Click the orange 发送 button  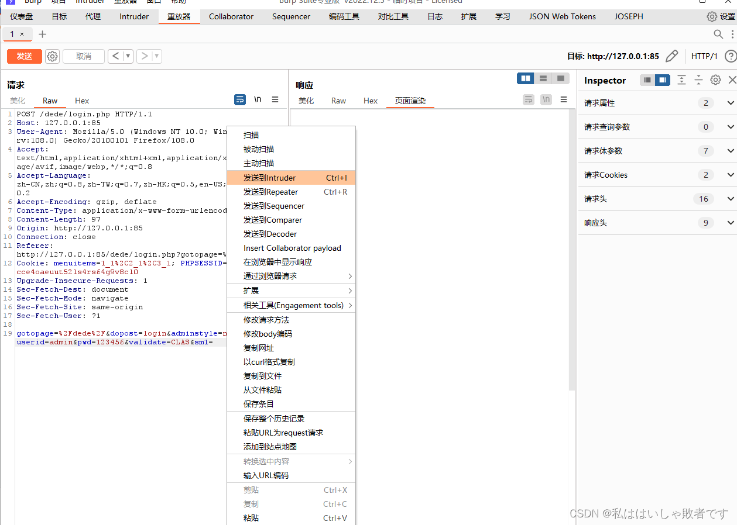point(25,56)
